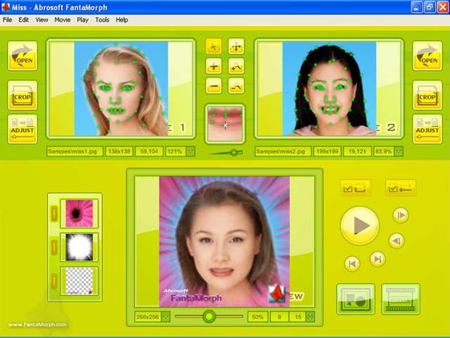Click the zoom out magnifier tool

[x=236, y=86]
